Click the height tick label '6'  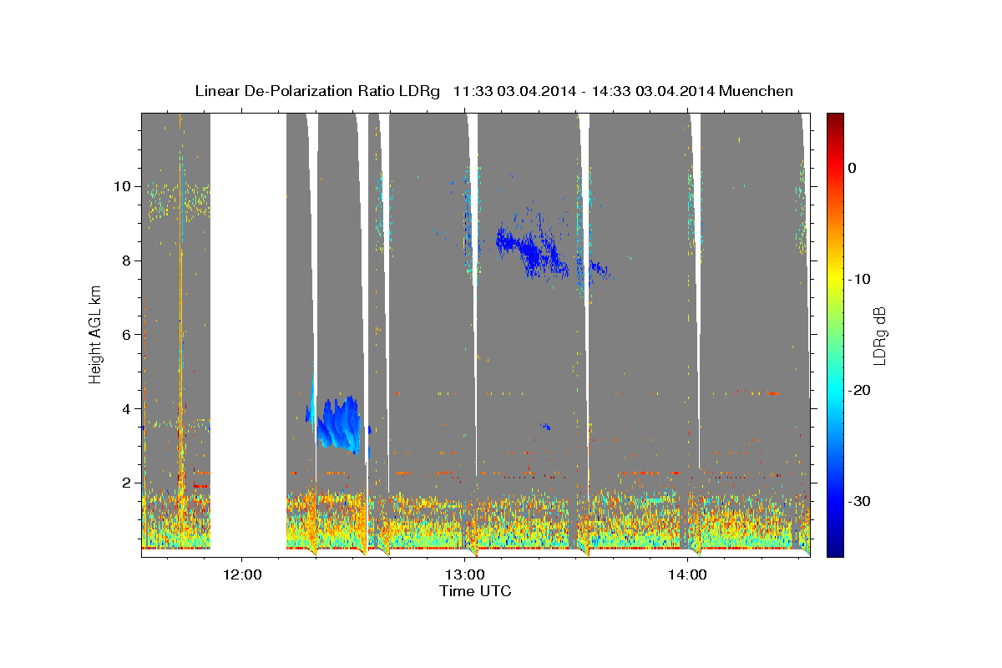(x=127, y=335)
